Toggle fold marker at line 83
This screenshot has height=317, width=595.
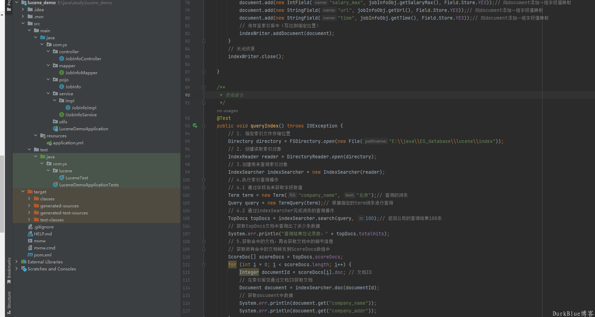coord(204,41)
